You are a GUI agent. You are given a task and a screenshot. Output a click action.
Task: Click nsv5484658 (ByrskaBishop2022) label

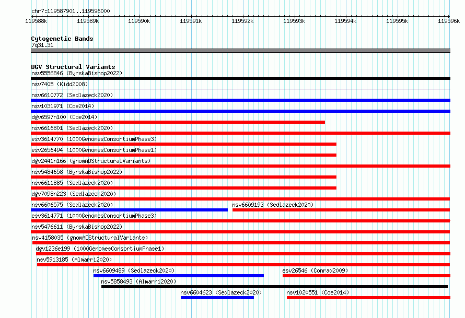tap(77, 172)
